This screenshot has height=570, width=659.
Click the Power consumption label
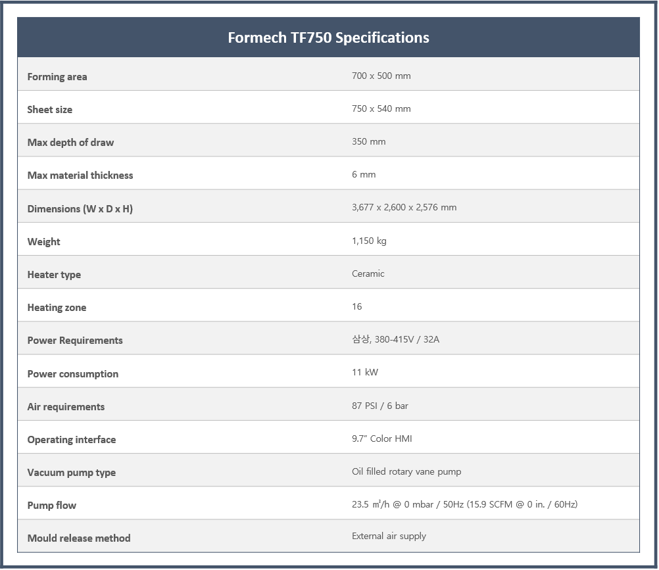(73, 374)
